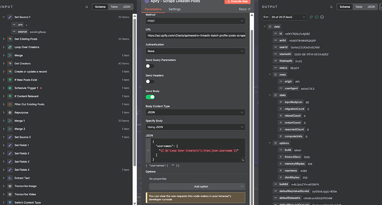Click the Loop Over Creators loop icon
Image resolution: width=382 pixels, height=205 pixels.
coord(10,47)
